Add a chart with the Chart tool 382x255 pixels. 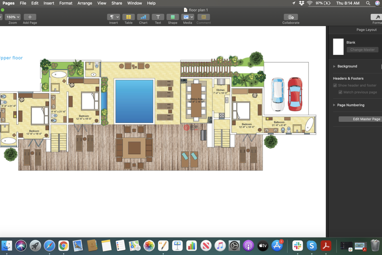(143, 17)
